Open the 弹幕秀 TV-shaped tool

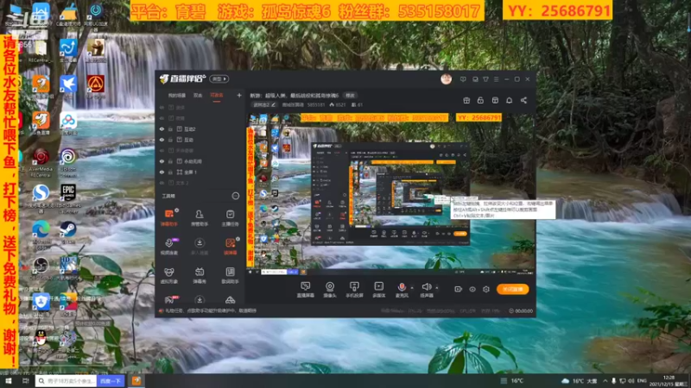(x=200, y=275)
